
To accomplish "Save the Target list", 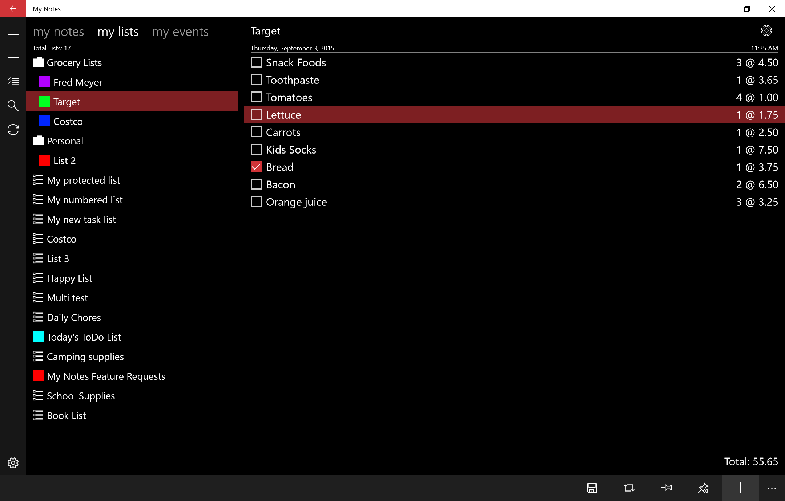I will [x=592, y=488].
